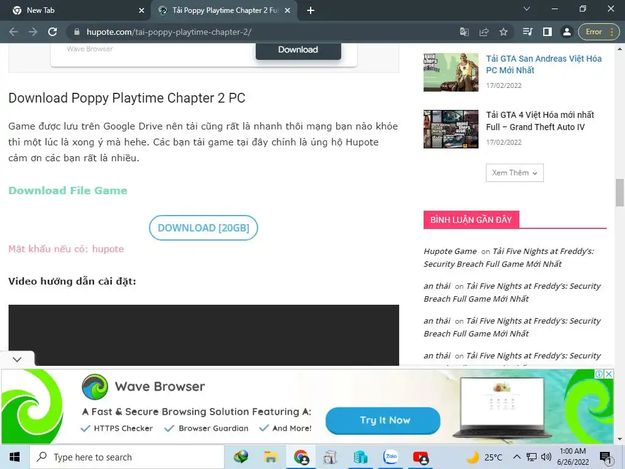Click the Mật khẩu nếu có: hupote text
The width and height of the screenshot is (625, 469).
[66, 249]
